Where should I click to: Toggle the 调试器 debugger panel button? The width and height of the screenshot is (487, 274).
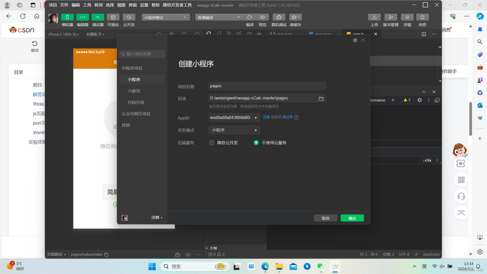coord(98,17)
